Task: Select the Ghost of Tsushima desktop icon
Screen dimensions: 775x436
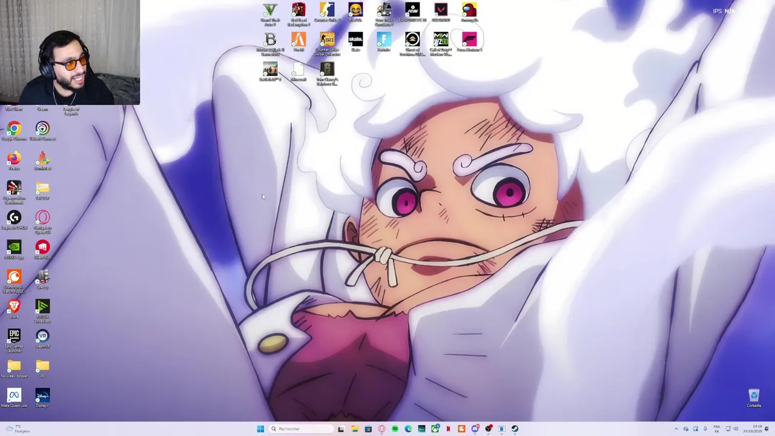Action: click(412, 44)
